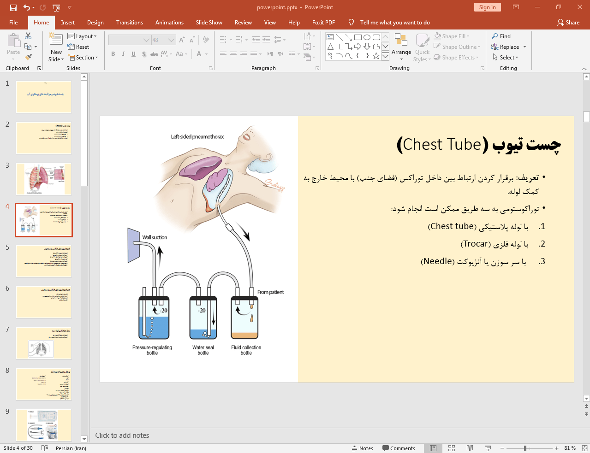Clear all formatting icon
Image resolution: width=590 pixels, height=453 pixels.
coord(206,40)
